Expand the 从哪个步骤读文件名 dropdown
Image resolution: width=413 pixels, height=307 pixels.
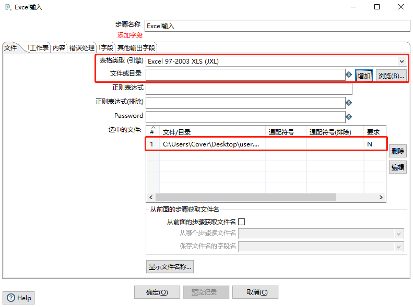(x=399, y=234)
